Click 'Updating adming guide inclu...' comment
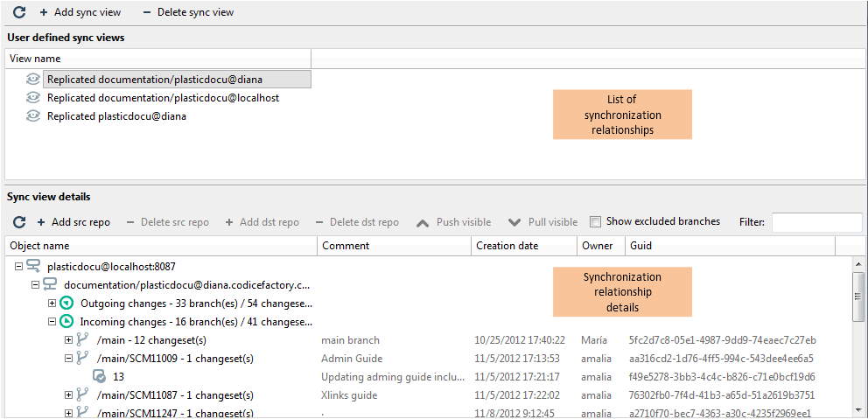Screen dimensions: 868x419 tap(393, 376)
